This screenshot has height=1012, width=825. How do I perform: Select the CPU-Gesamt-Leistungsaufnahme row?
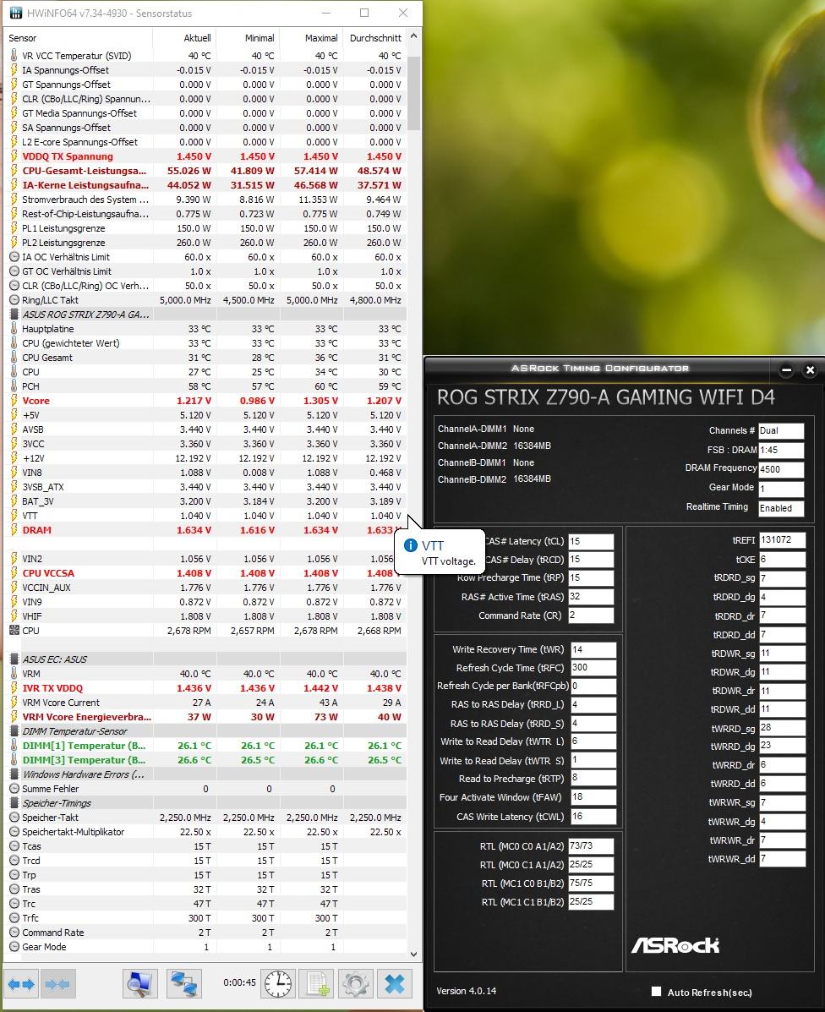pos(205,171)
